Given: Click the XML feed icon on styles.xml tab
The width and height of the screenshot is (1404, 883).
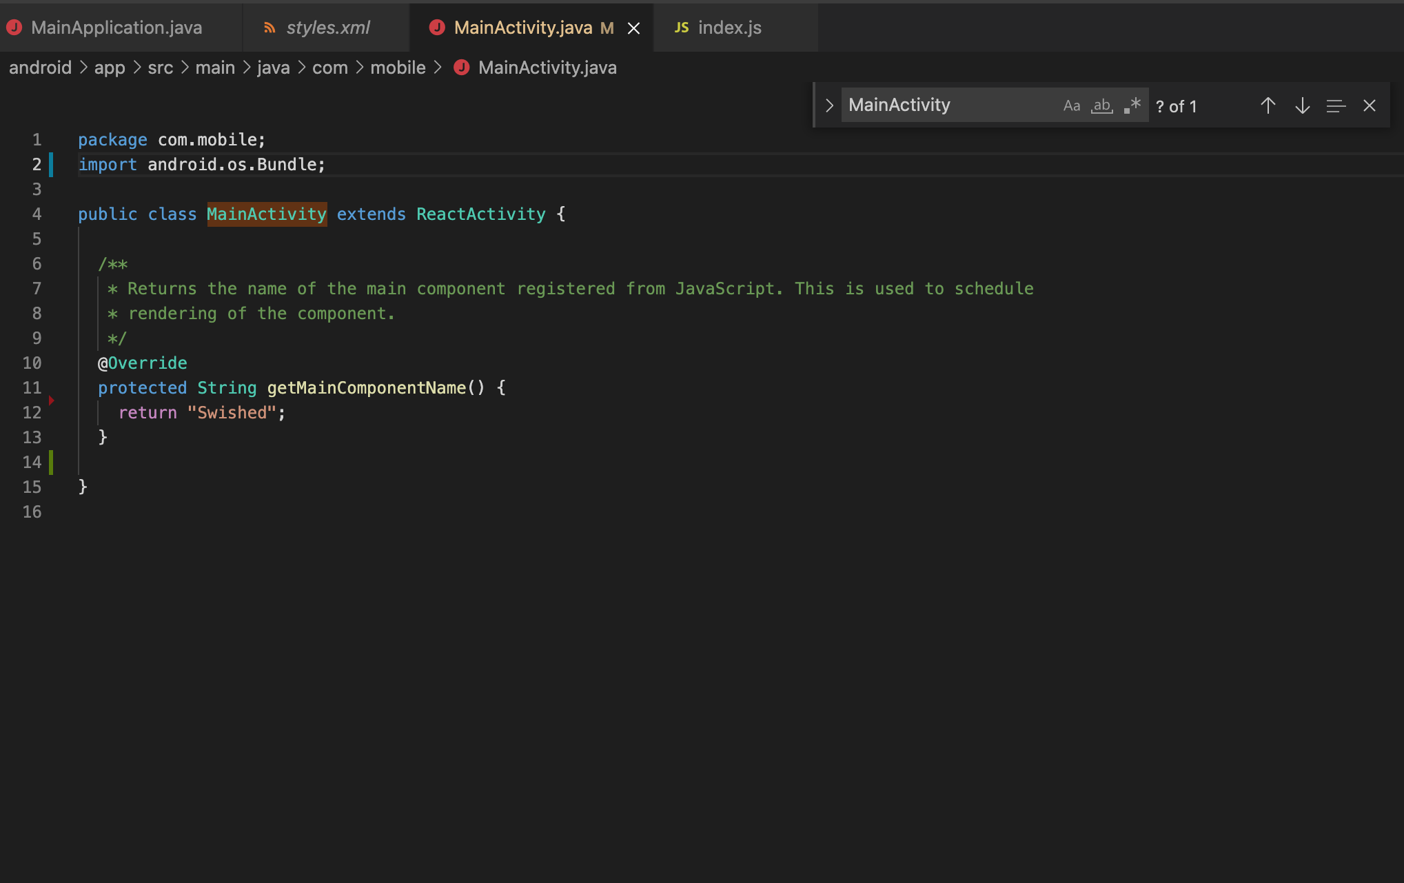Looking at the screenshot, I should click(269, 28).
